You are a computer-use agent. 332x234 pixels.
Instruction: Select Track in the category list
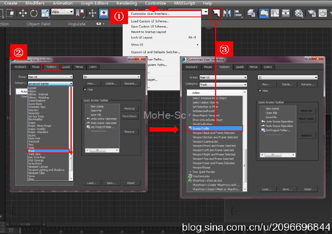[x=48, y=164]
